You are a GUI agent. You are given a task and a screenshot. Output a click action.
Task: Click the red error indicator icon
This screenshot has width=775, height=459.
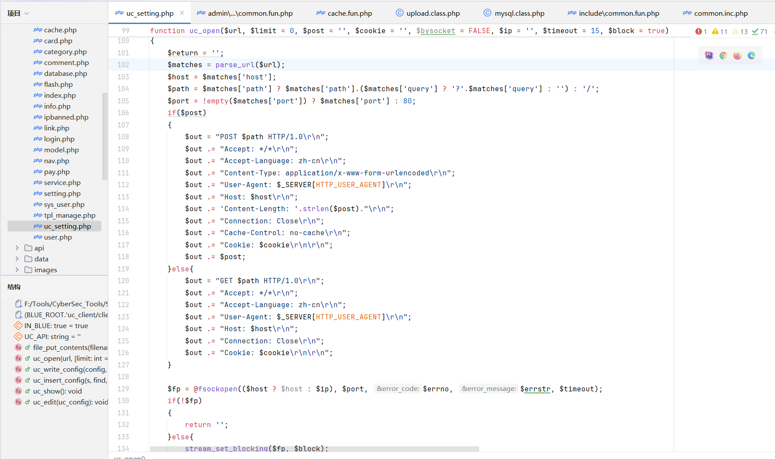coord(699,31)
